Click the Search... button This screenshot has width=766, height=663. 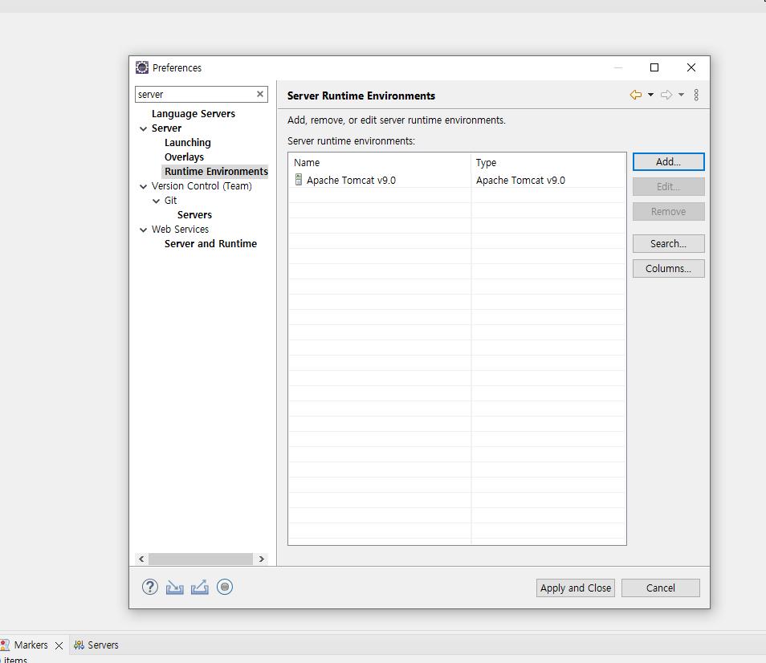[668, 244]
